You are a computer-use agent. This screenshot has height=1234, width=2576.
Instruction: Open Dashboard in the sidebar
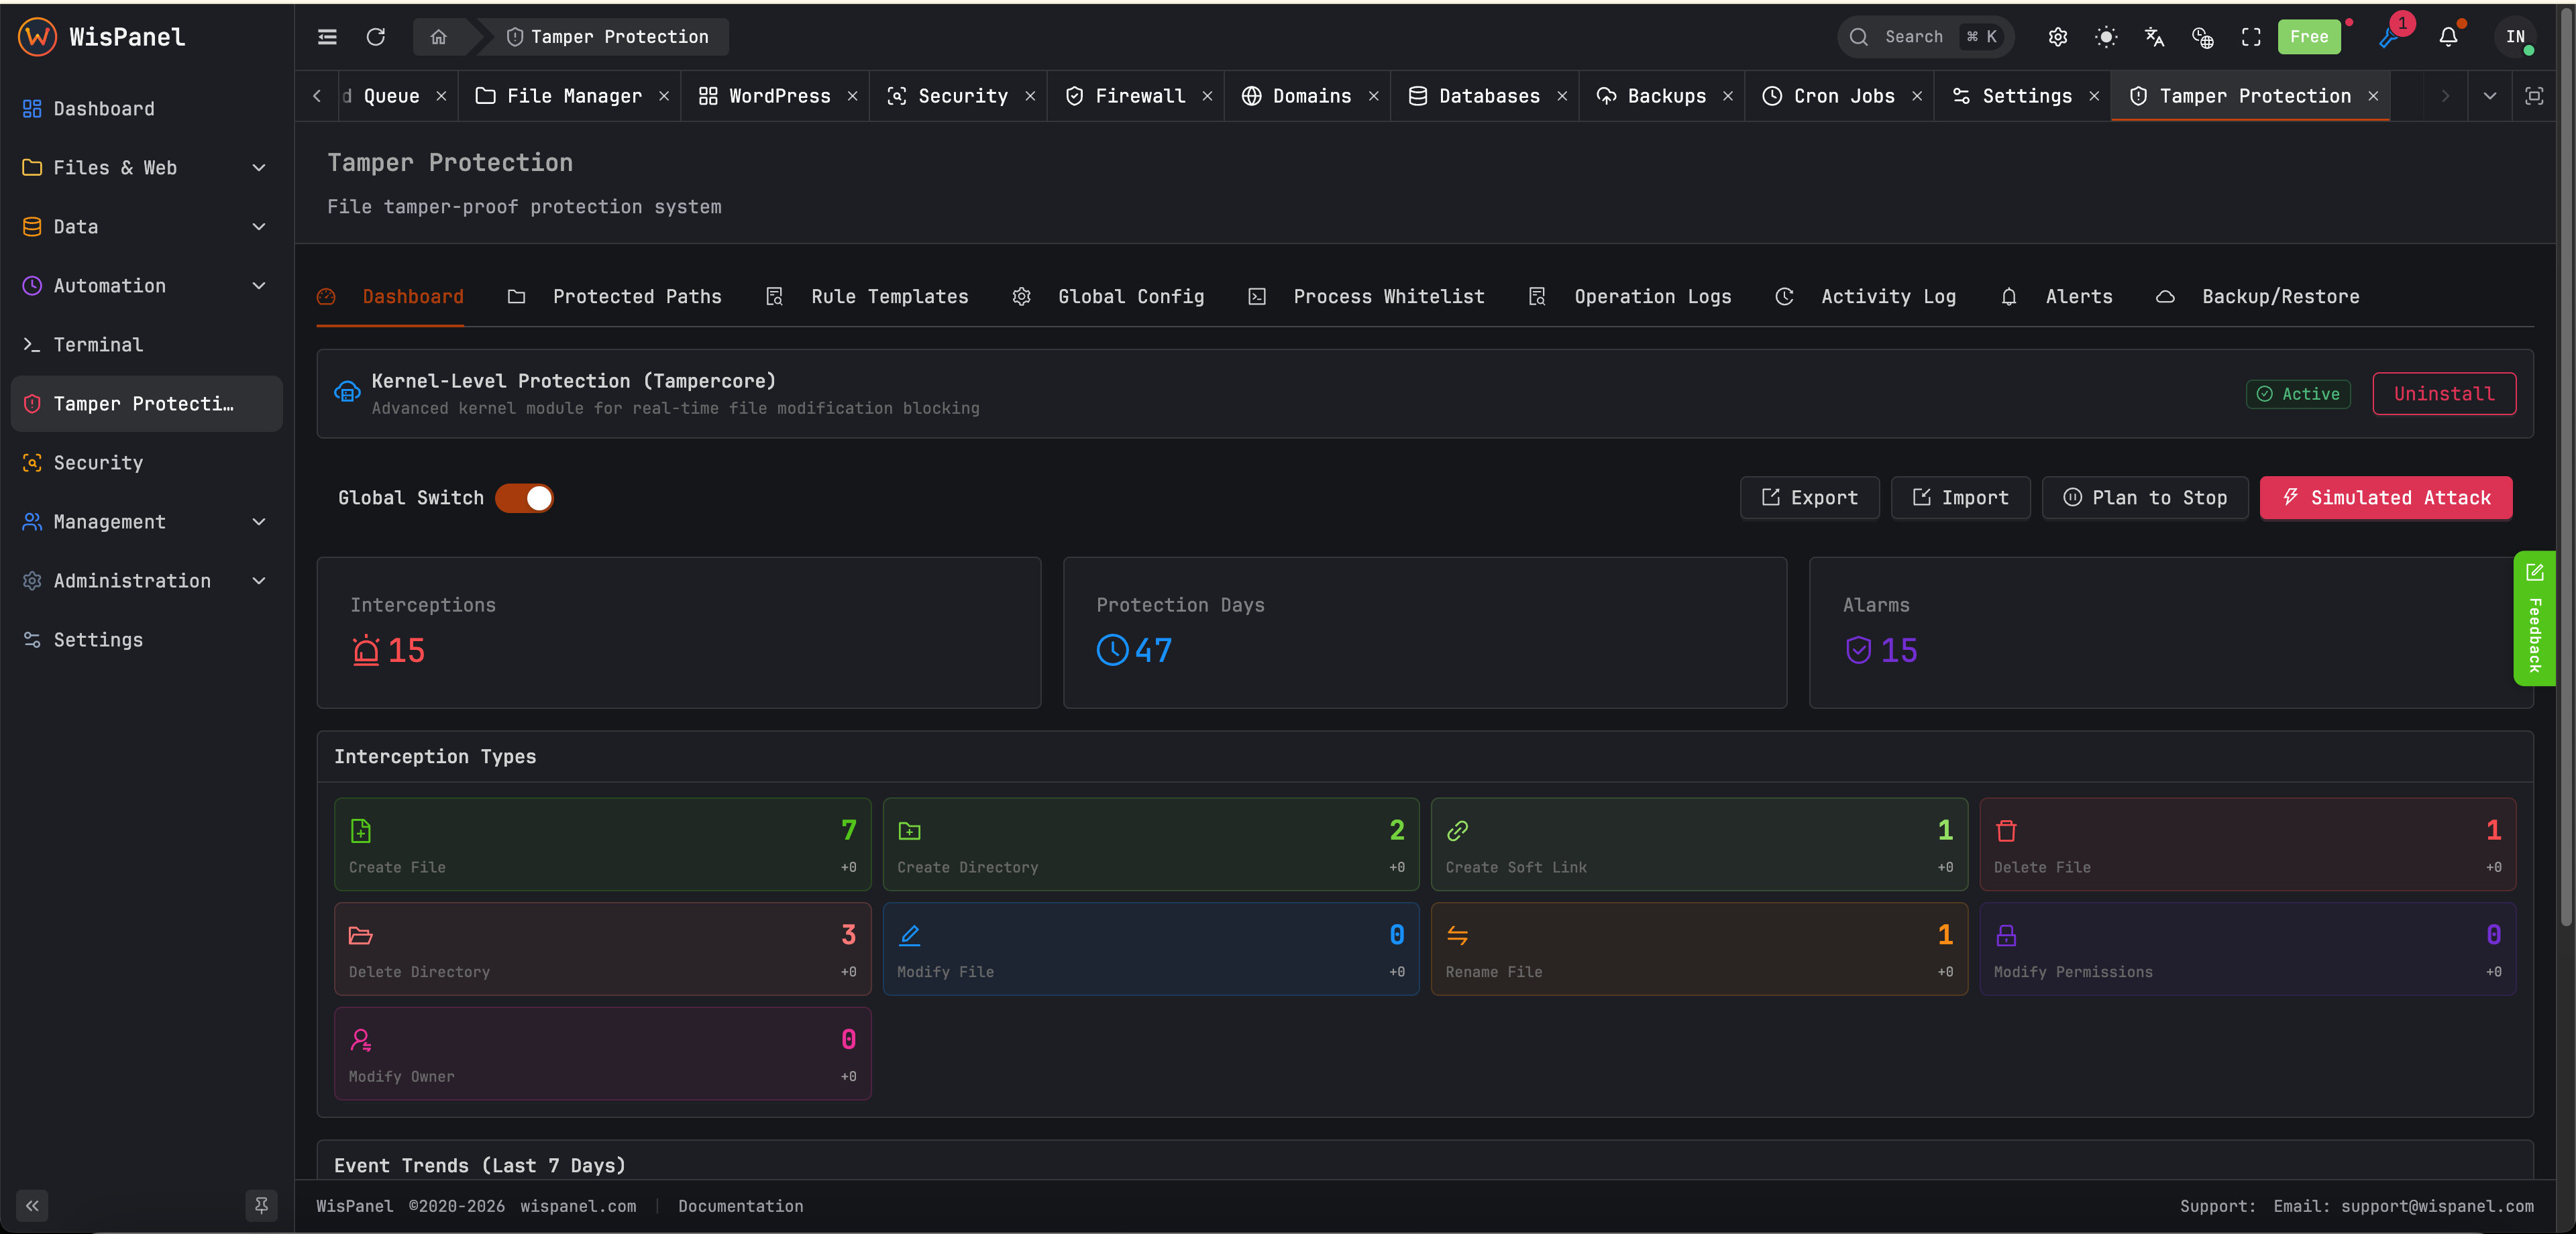[146, 108]
